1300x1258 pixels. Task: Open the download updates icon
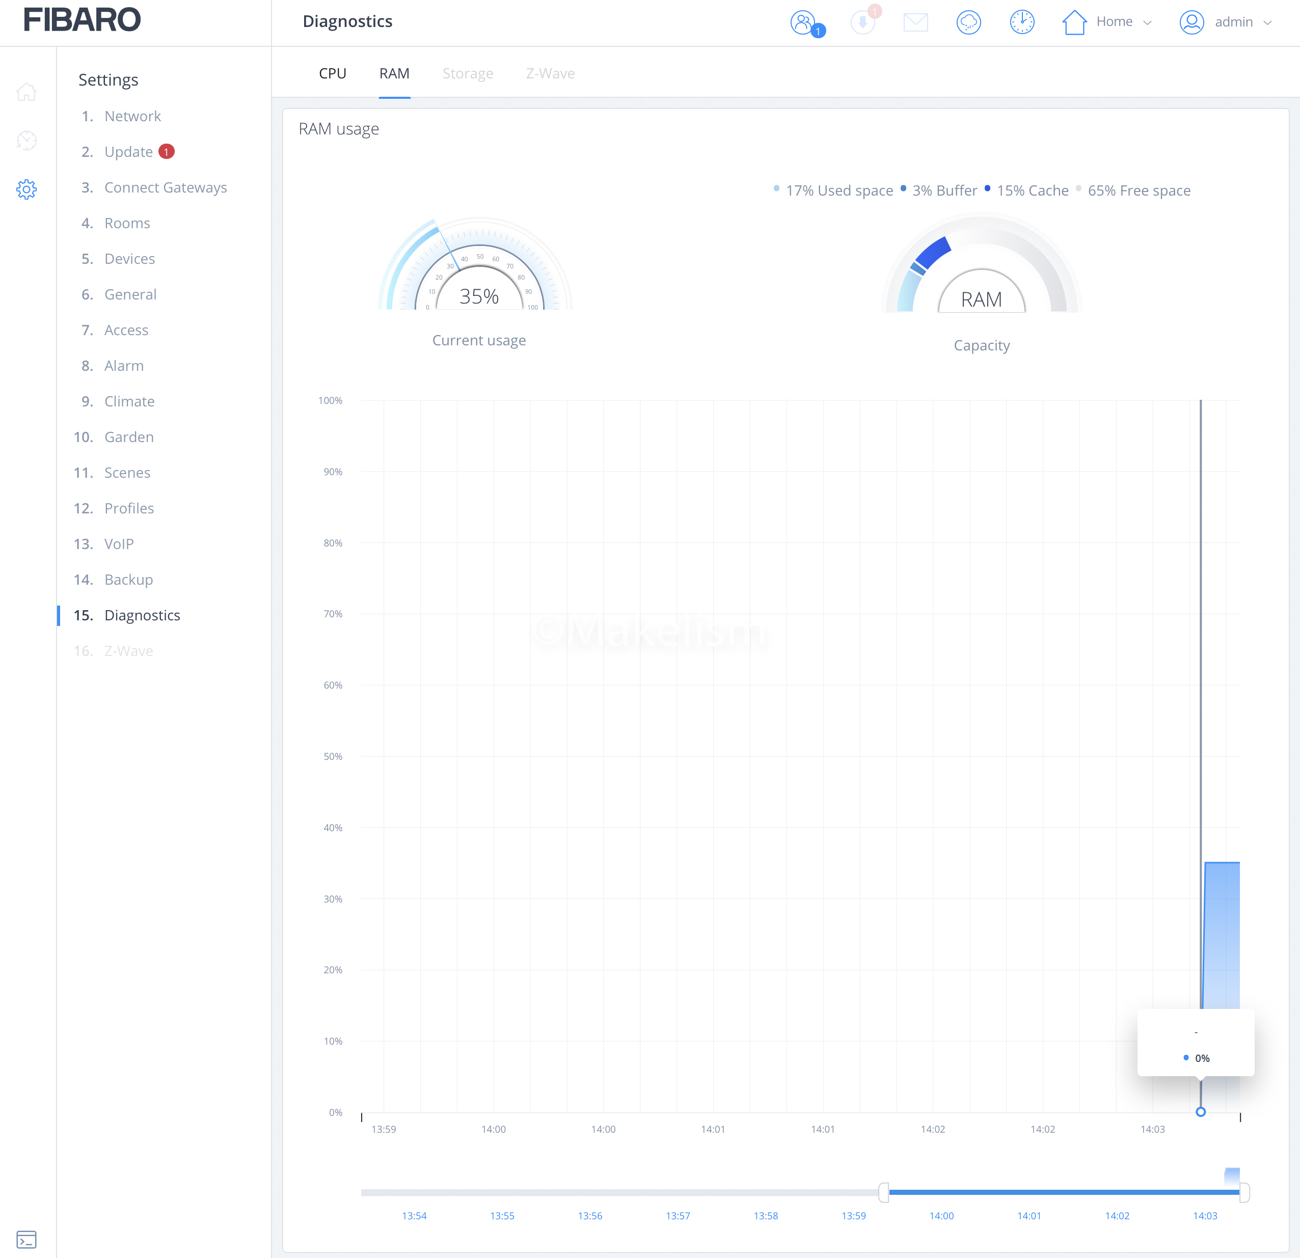862,22
